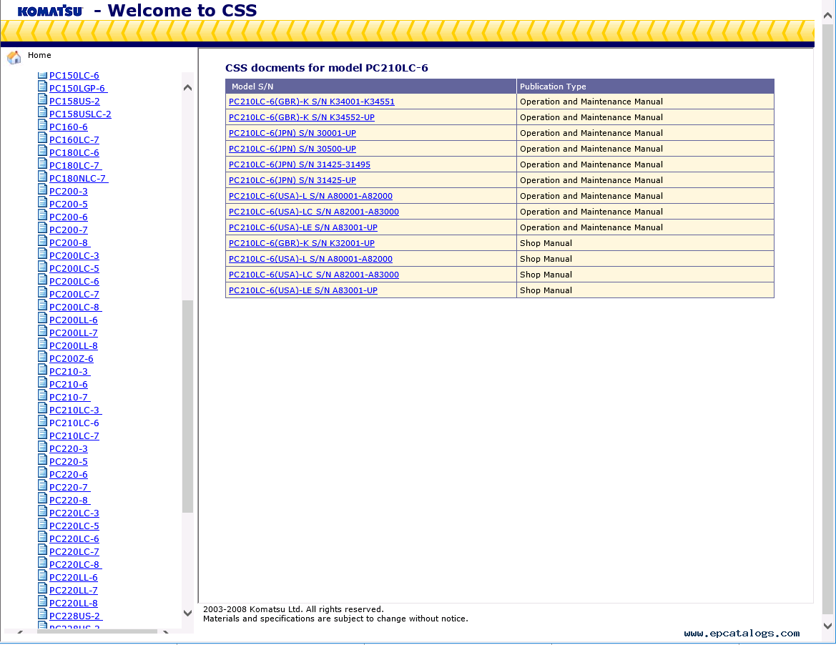The width and height of the screenshot is (836, 645).
Task: Click the document icon beside PC220-8
Action: pos(43,498)
